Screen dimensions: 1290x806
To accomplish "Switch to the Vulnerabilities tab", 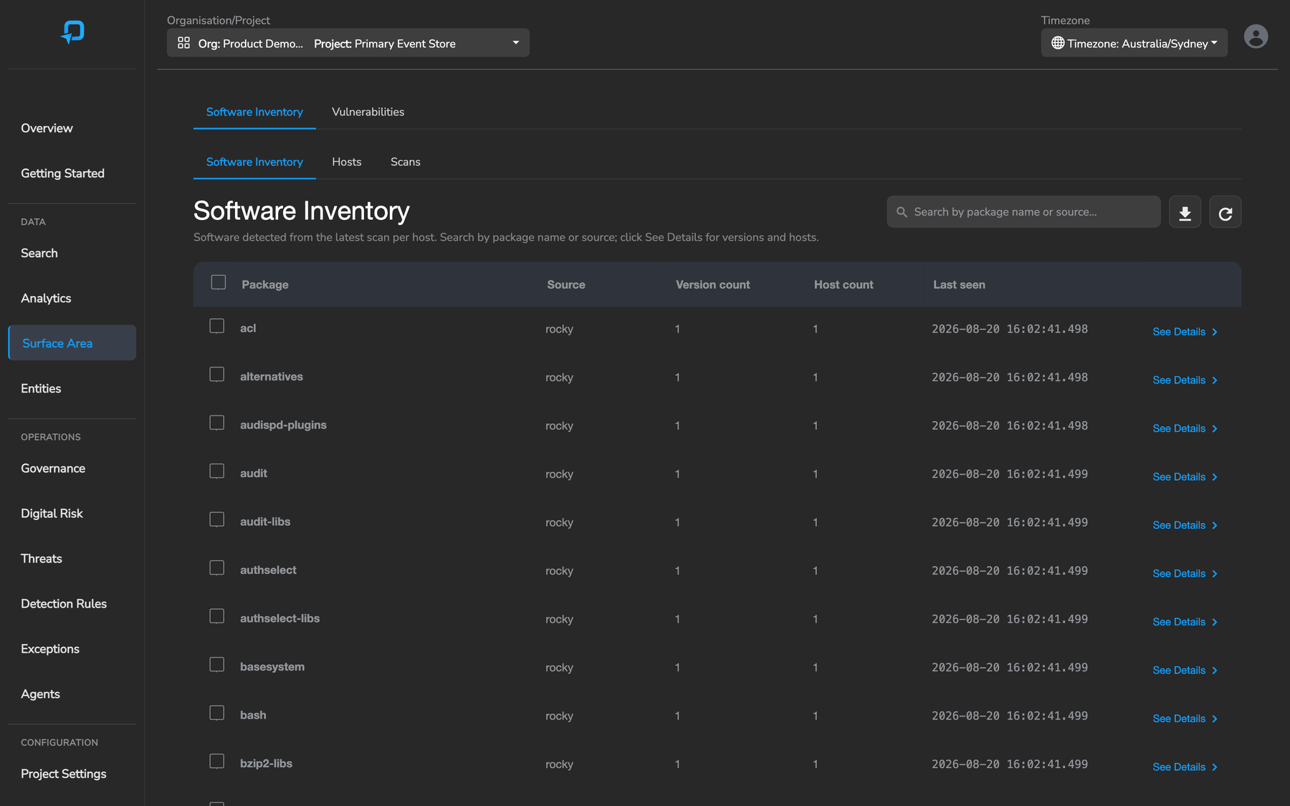I will tap(368, 112).
